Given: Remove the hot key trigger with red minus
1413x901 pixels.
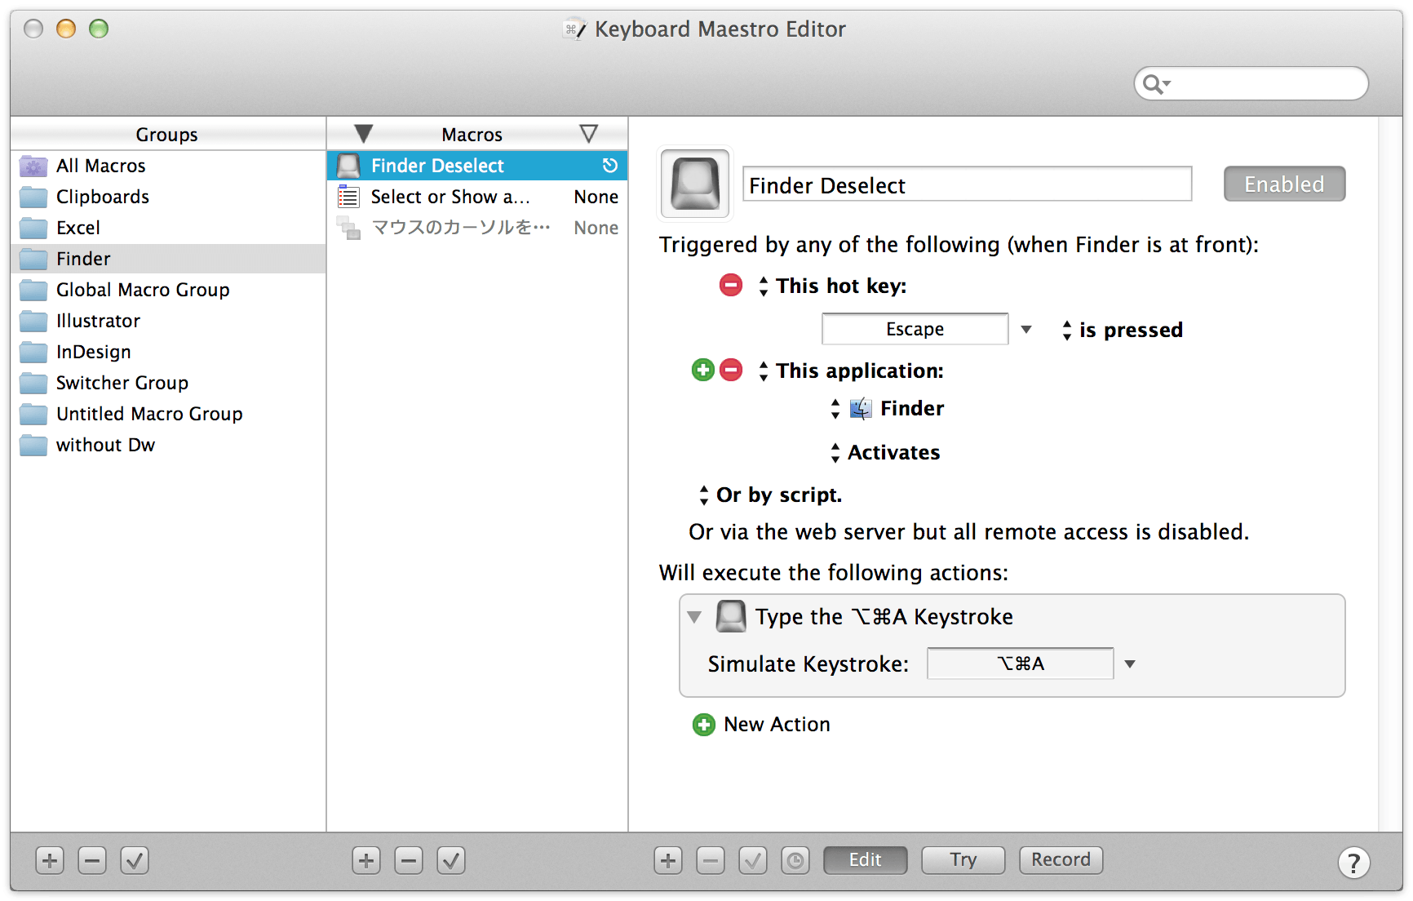Looking at the screenshot, I should [731, 285].
